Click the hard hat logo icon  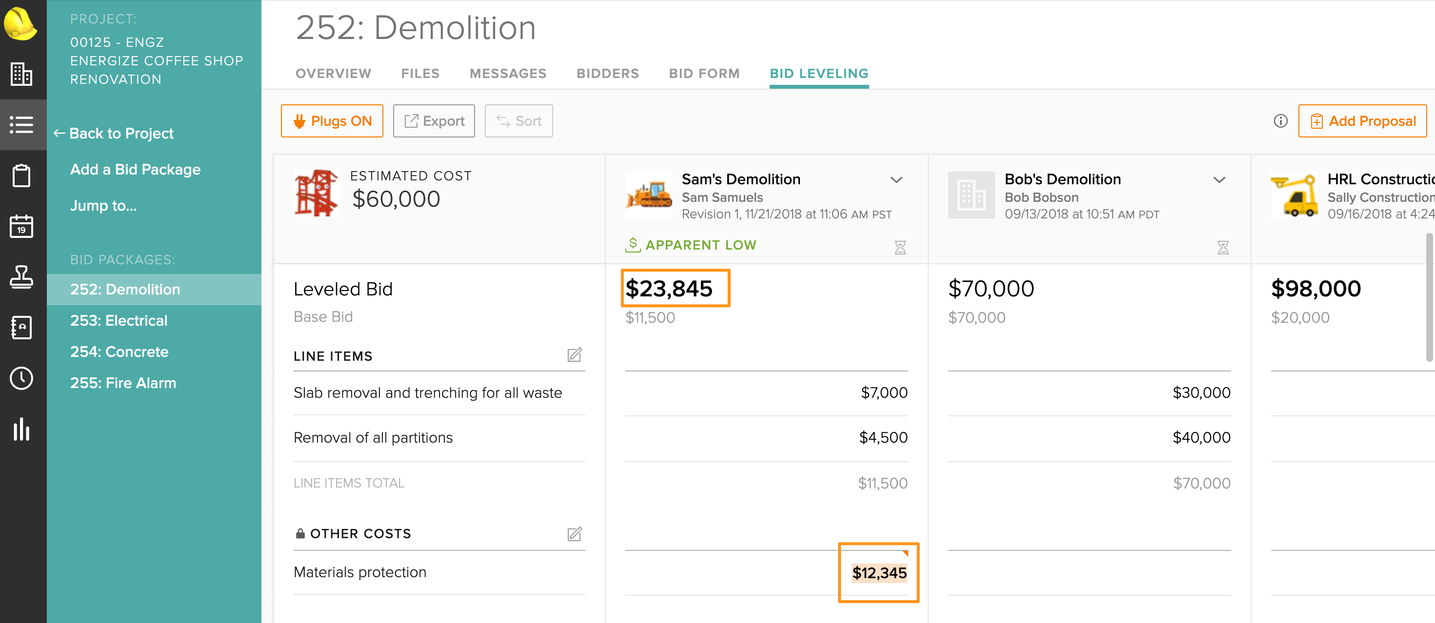pyautogui.click(x=20, y=23)
